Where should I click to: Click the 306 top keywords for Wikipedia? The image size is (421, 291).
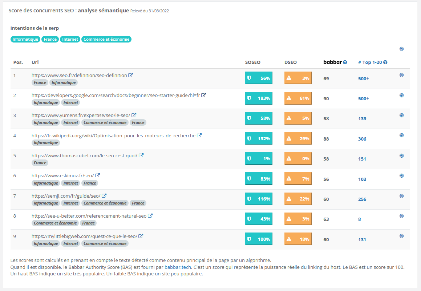[362, 139]
